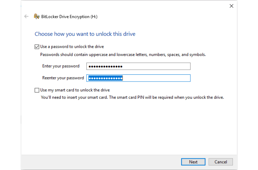This screenshot has width=258, height=170.
Task: Click empty space in the Reenter password field
Action: point(156,78)
